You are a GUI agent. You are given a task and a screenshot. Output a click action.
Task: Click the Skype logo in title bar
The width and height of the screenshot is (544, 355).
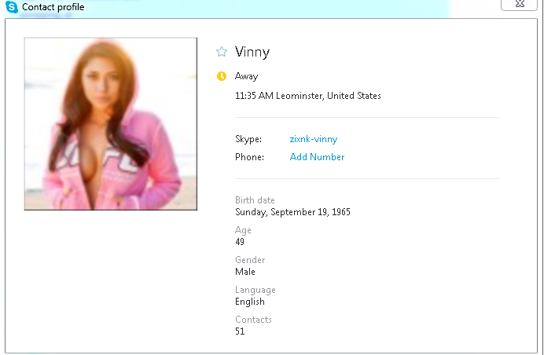click(x=12, y=7)
